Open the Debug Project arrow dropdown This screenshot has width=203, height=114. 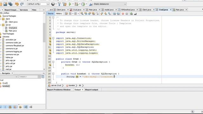pos(80,4)
